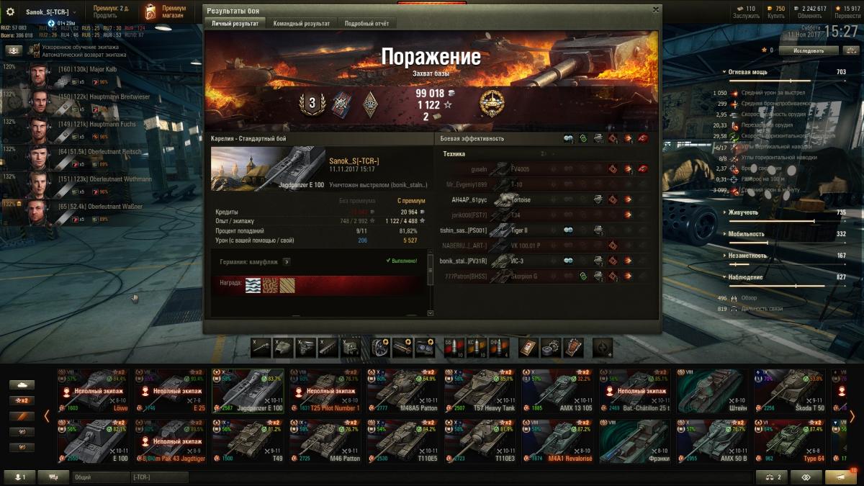Sort by spotted icon in Боевая эффективность header

(568, 138)
